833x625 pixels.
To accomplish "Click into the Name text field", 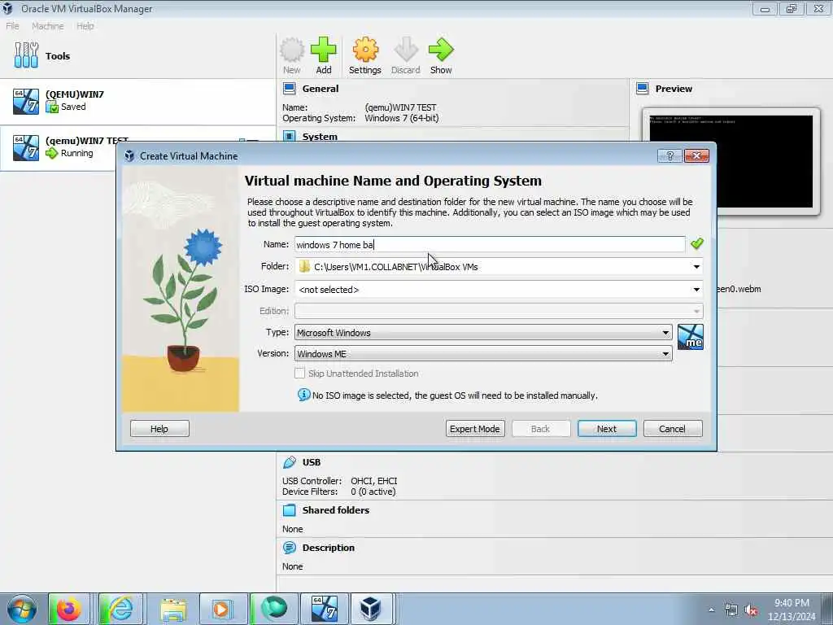I will pyautogui.click(x=490, y=244).
